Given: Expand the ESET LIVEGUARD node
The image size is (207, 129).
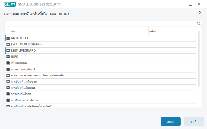Looking at the screenshot, I should [x=8, y=51].
